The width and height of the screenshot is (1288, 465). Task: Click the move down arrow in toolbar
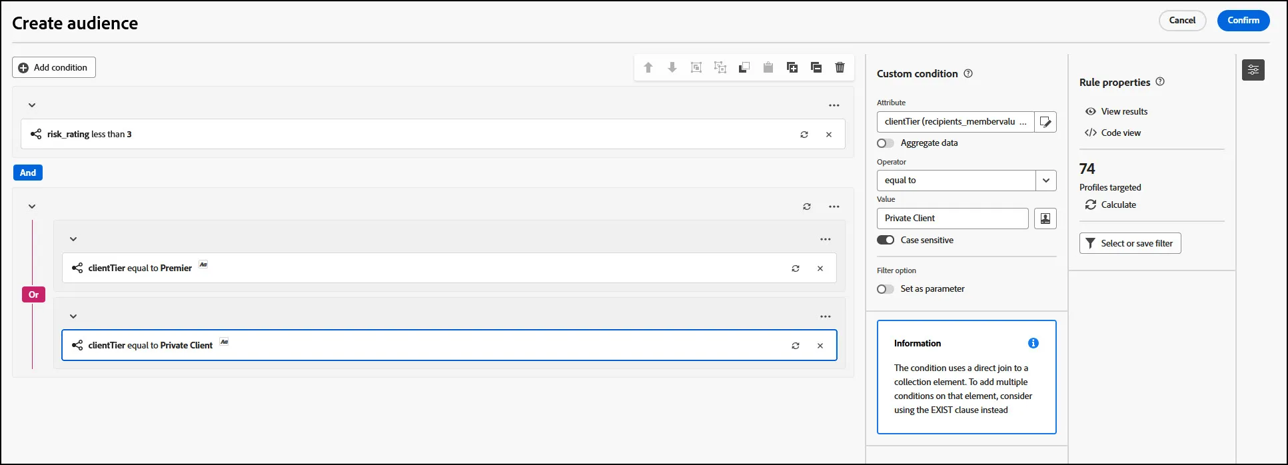click(672, 67)
